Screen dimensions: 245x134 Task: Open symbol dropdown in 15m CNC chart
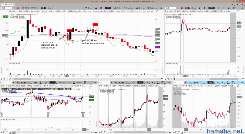coord(112,83)
